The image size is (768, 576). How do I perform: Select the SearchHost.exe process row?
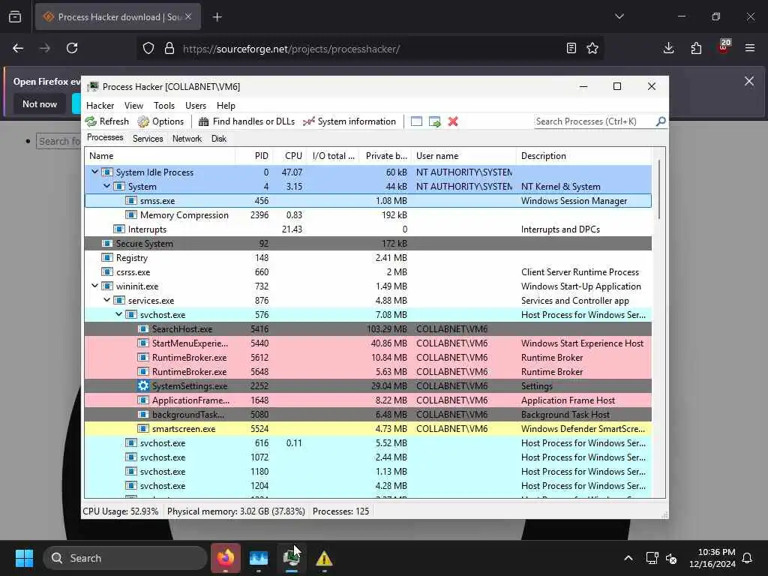click(367, 328)
